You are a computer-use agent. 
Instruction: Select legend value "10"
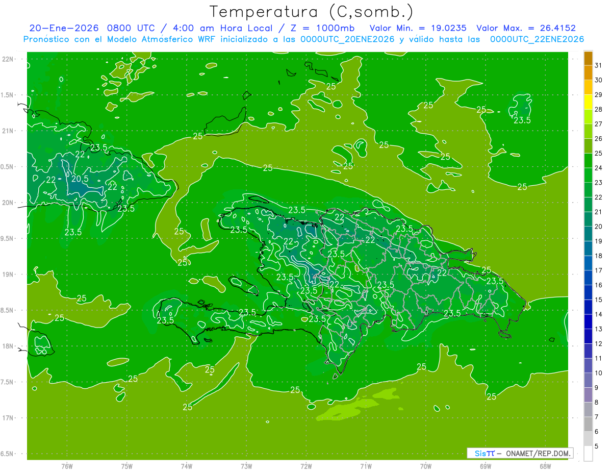598,373
